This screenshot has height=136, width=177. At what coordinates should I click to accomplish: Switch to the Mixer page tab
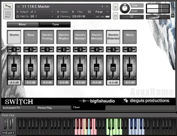tap(23, 25)
